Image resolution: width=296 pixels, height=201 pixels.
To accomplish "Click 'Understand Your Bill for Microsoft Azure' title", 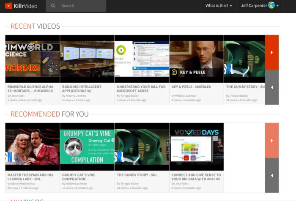I will click(x=141, y=89).
